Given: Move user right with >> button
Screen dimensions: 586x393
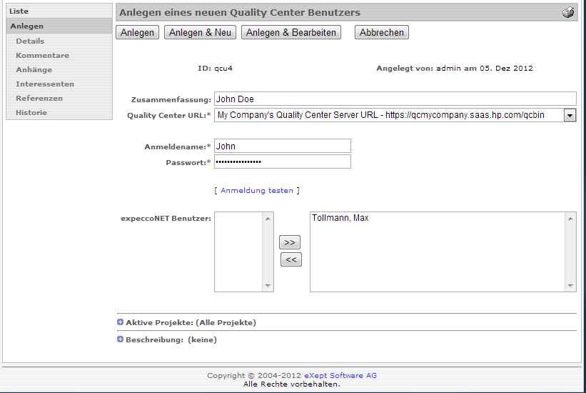Looking at the screenshot, I should [290, 243].
